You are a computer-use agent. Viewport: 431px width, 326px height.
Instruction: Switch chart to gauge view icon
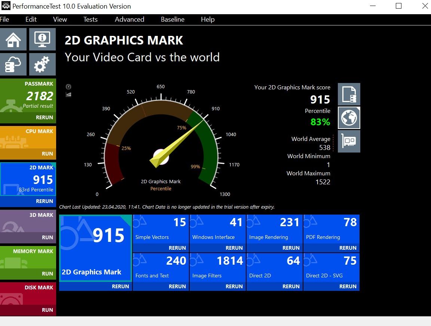(68, 87)
